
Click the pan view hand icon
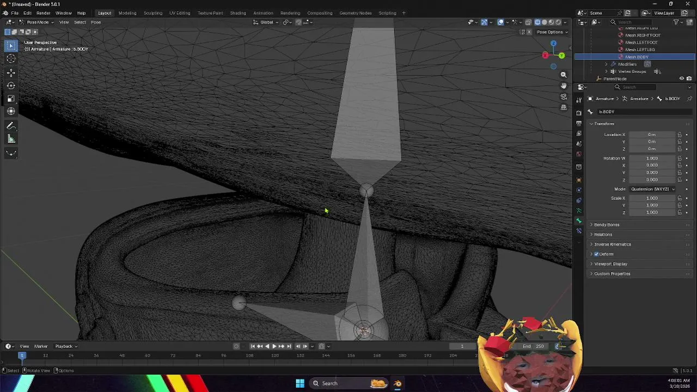(564, 85)
